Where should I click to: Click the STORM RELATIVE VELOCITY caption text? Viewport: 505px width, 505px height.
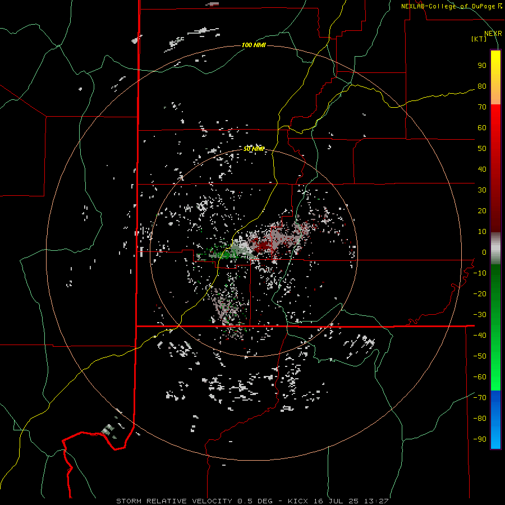tap(175, 501)
